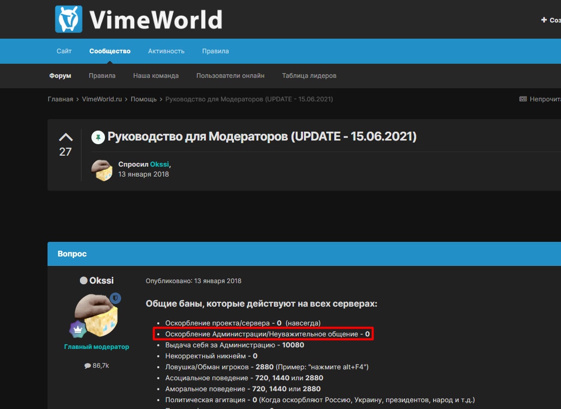Screen dimensions: 561x409
Task: Open Okssi's large profile avatar in post
Action: coord(97,315)
